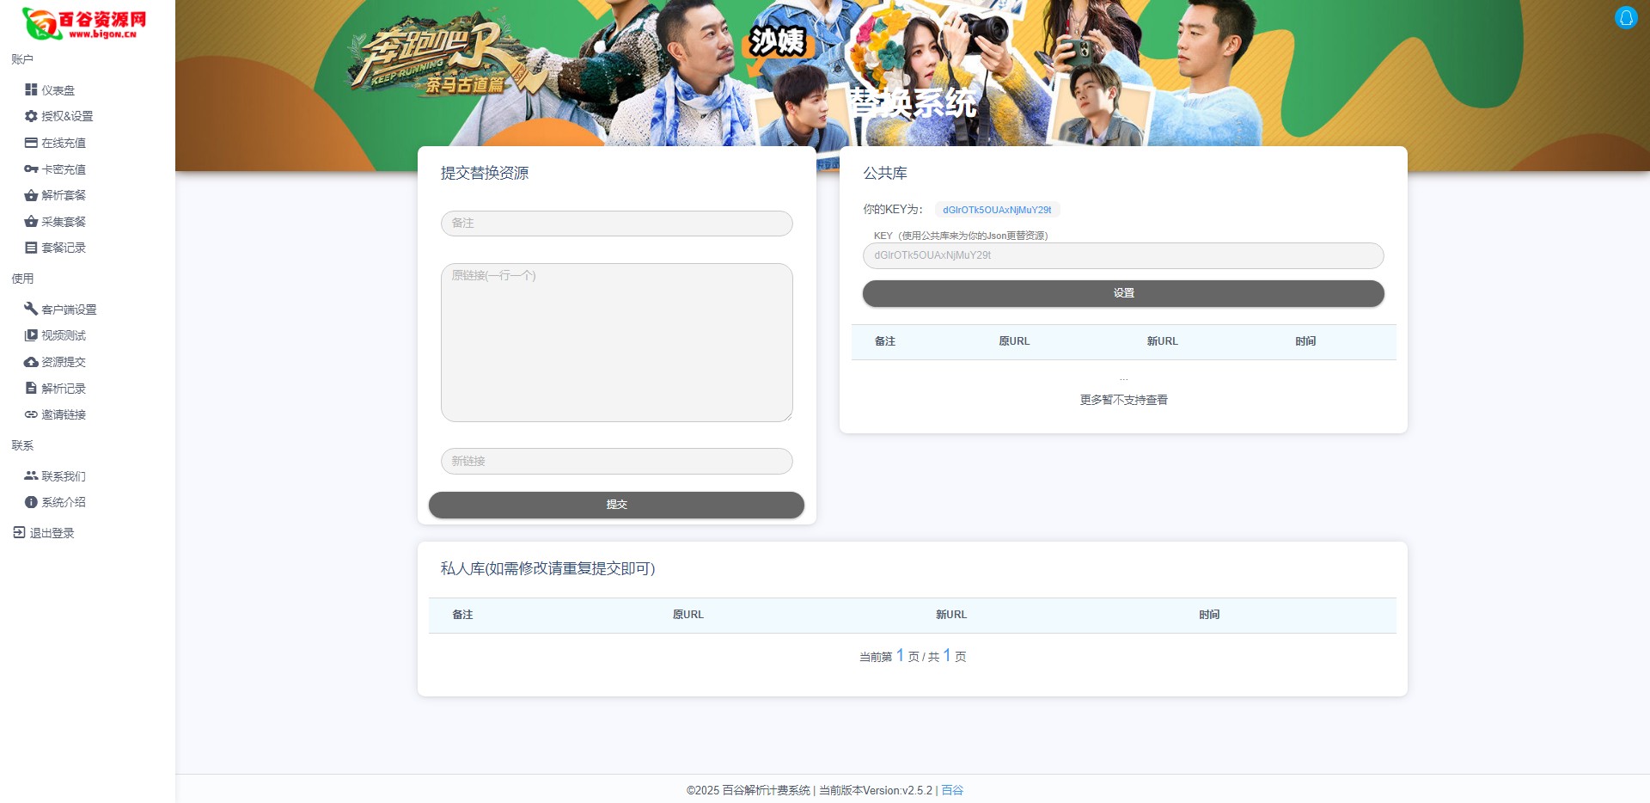Screen dimensions: 1650x803
Task: Click the KEY badge dGlrOTk5OUAxNjMuY29t
Action: (999, 209)
